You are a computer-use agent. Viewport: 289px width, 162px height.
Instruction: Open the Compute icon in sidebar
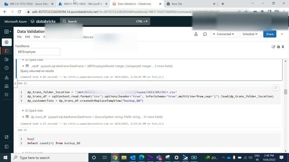coord(7,86)
